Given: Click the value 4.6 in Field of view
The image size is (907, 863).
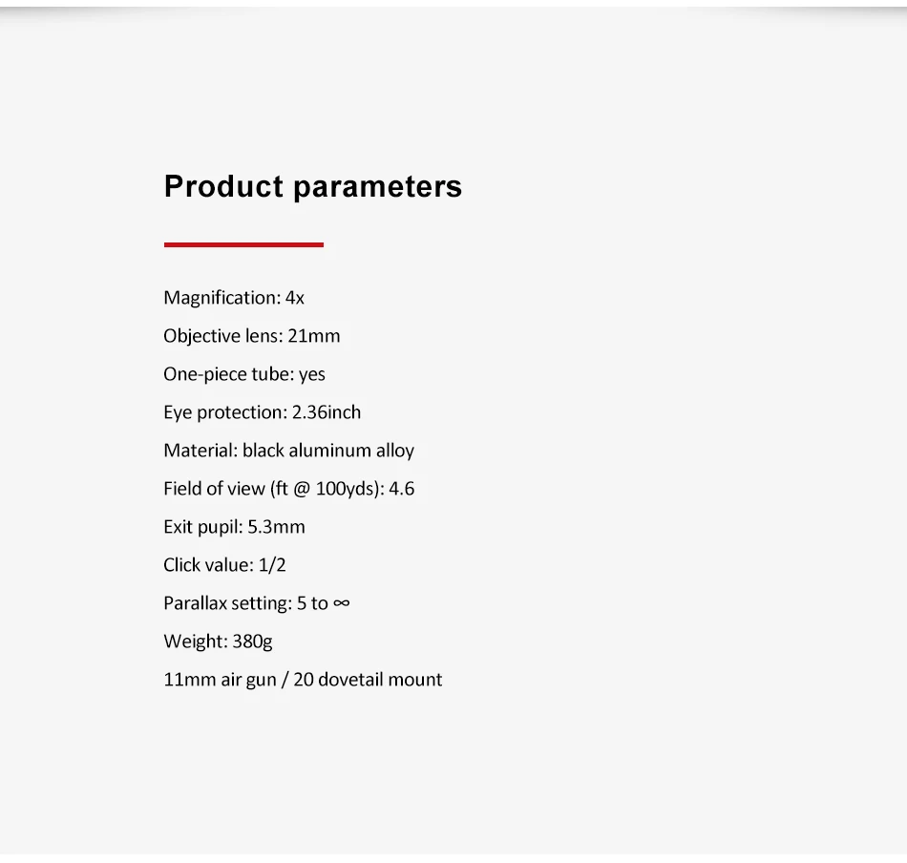Looking at the screenshot, I should pos(401,489).
